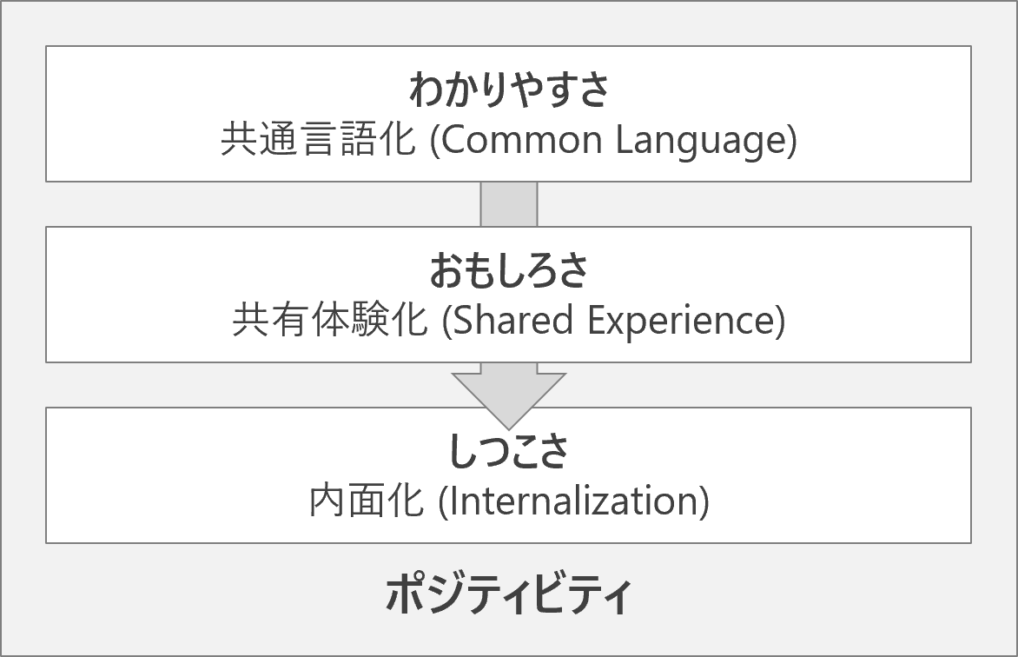Select the ポジティビティ caption at the bottom
The image size is (1018, 657).
pyautogui.click(x=508, y=594)
